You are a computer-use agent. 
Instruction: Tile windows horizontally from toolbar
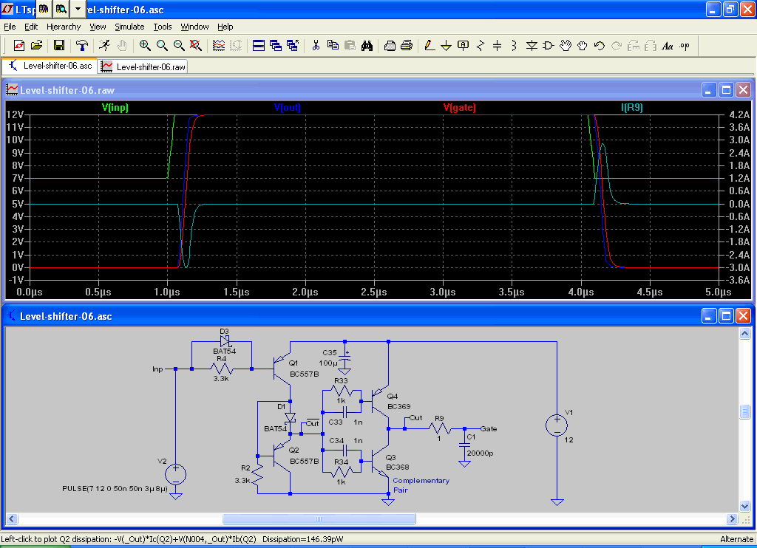[259, 46]
